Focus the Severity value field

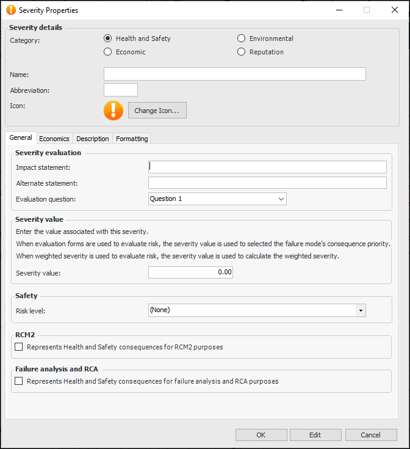[x=190, y=272]
